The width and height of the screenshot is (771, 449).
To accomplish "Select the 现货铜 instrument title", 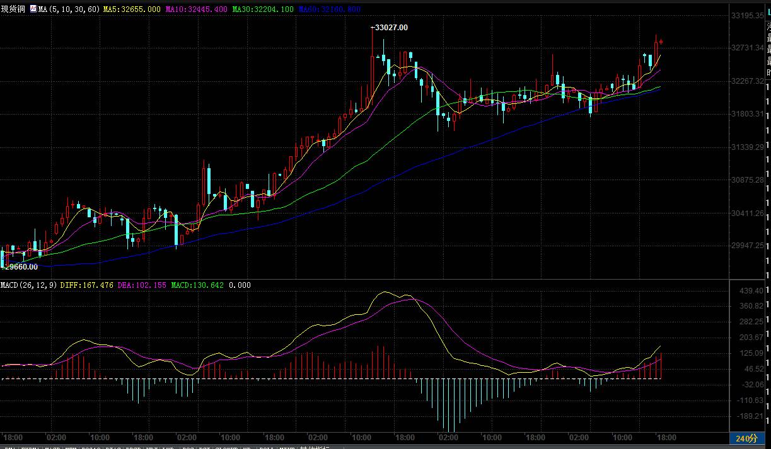I will 13,9.
